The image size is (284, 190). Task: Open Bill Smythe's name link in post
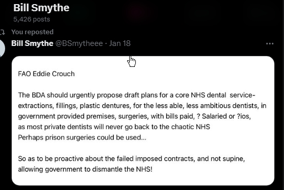point(32,43)
